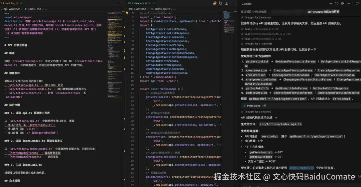
Task: Open Comate chat history clock icon
Action: click(337, 3)
